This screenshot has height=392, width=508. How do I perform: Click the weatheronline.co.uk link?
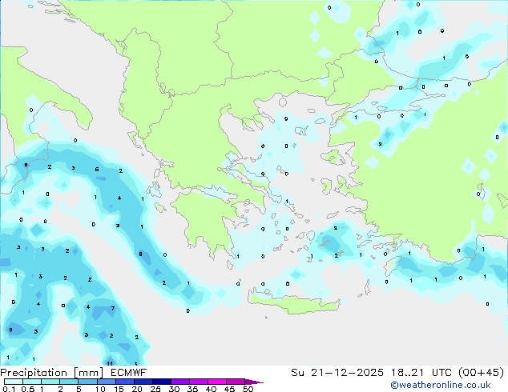point(441,385)
